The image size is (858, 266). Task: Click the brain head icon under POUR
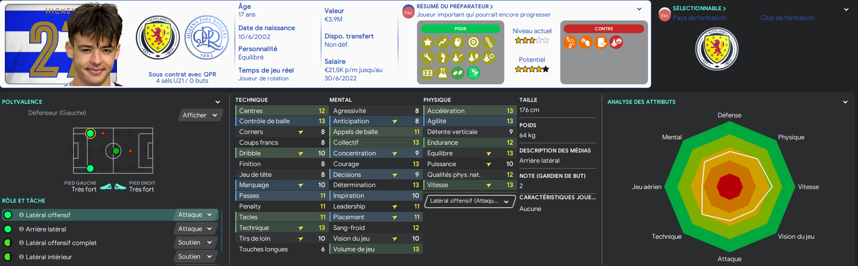(x=458, y=42)
